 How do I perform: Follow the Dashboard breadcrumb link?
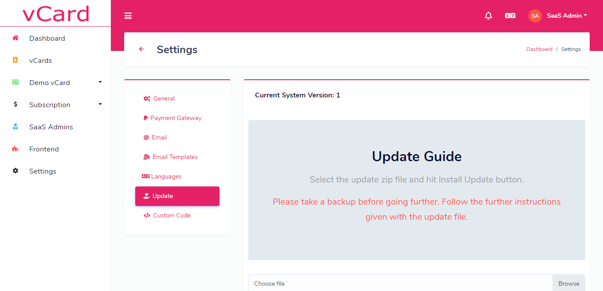coord(539,49)
